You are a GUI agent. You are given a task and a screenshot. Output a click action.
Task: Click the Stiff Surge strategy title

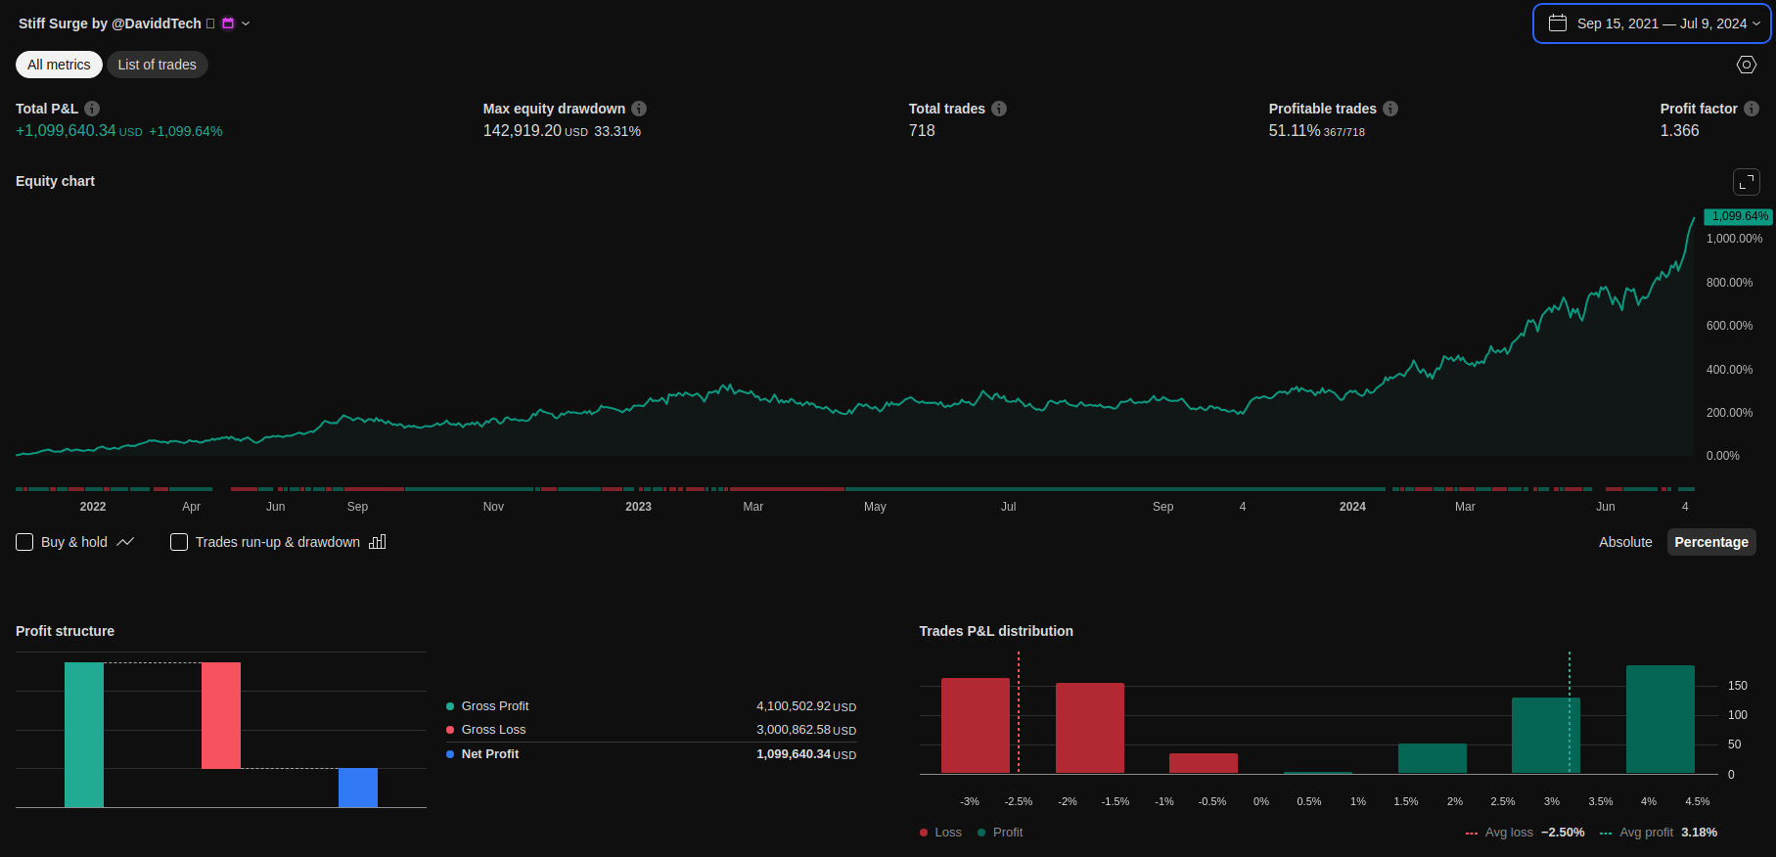pos(110,23)
